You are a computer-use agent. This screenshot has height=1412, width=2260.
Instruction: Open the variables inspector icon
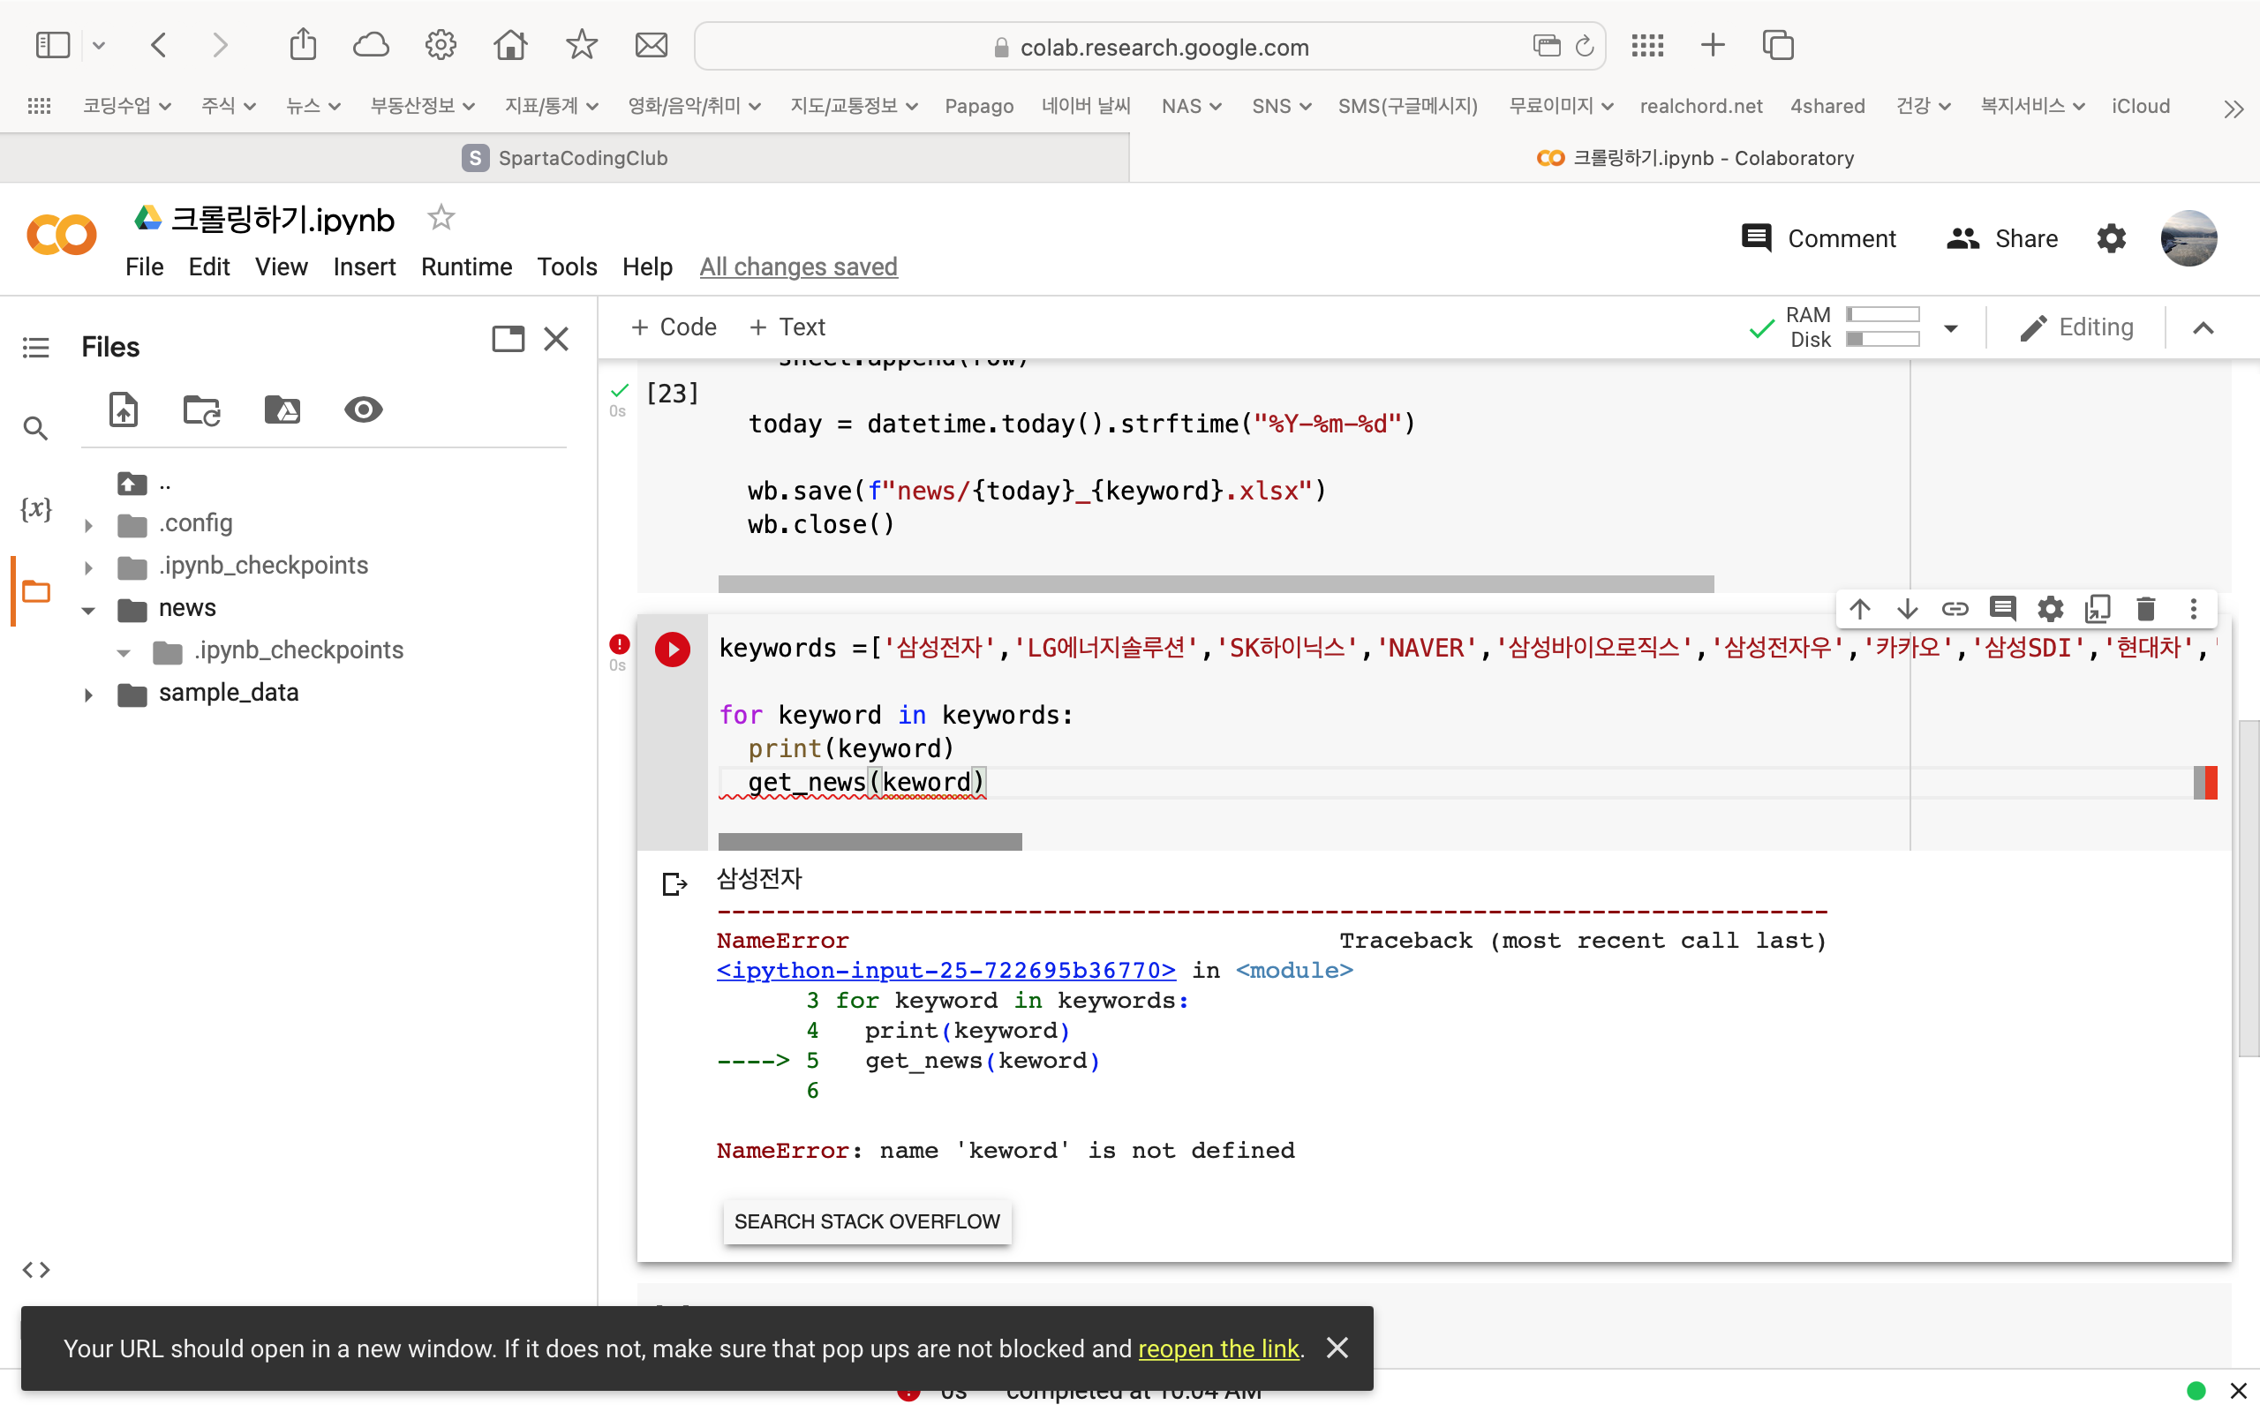click(35, 509)
